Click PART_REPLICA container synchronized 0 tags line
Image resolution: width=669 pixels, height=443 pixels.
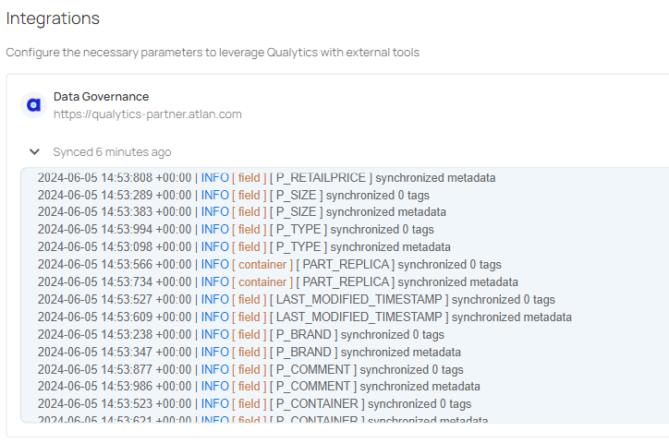(x=269, y=265)
